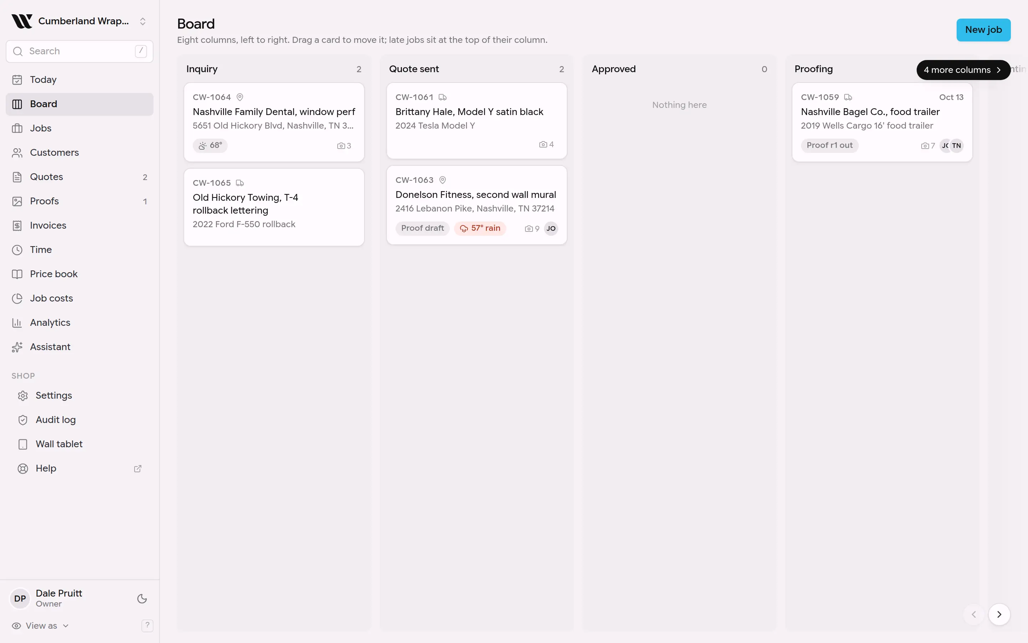This screenshot has height=643, width=1028.
Task: Click the question mark shortcuts icon
Action: 147,625
